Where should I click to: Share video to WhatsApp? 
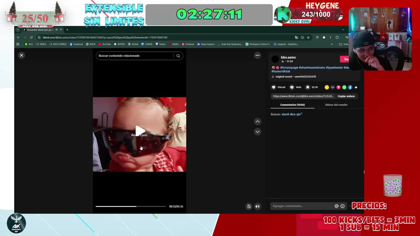344,87
